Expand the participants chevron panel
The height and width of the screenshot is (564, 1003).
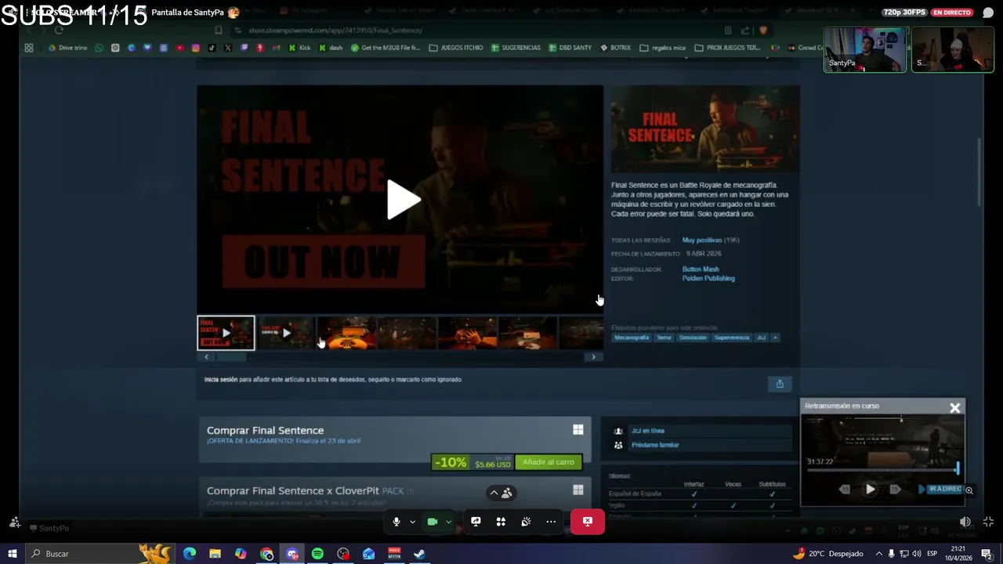501,493
